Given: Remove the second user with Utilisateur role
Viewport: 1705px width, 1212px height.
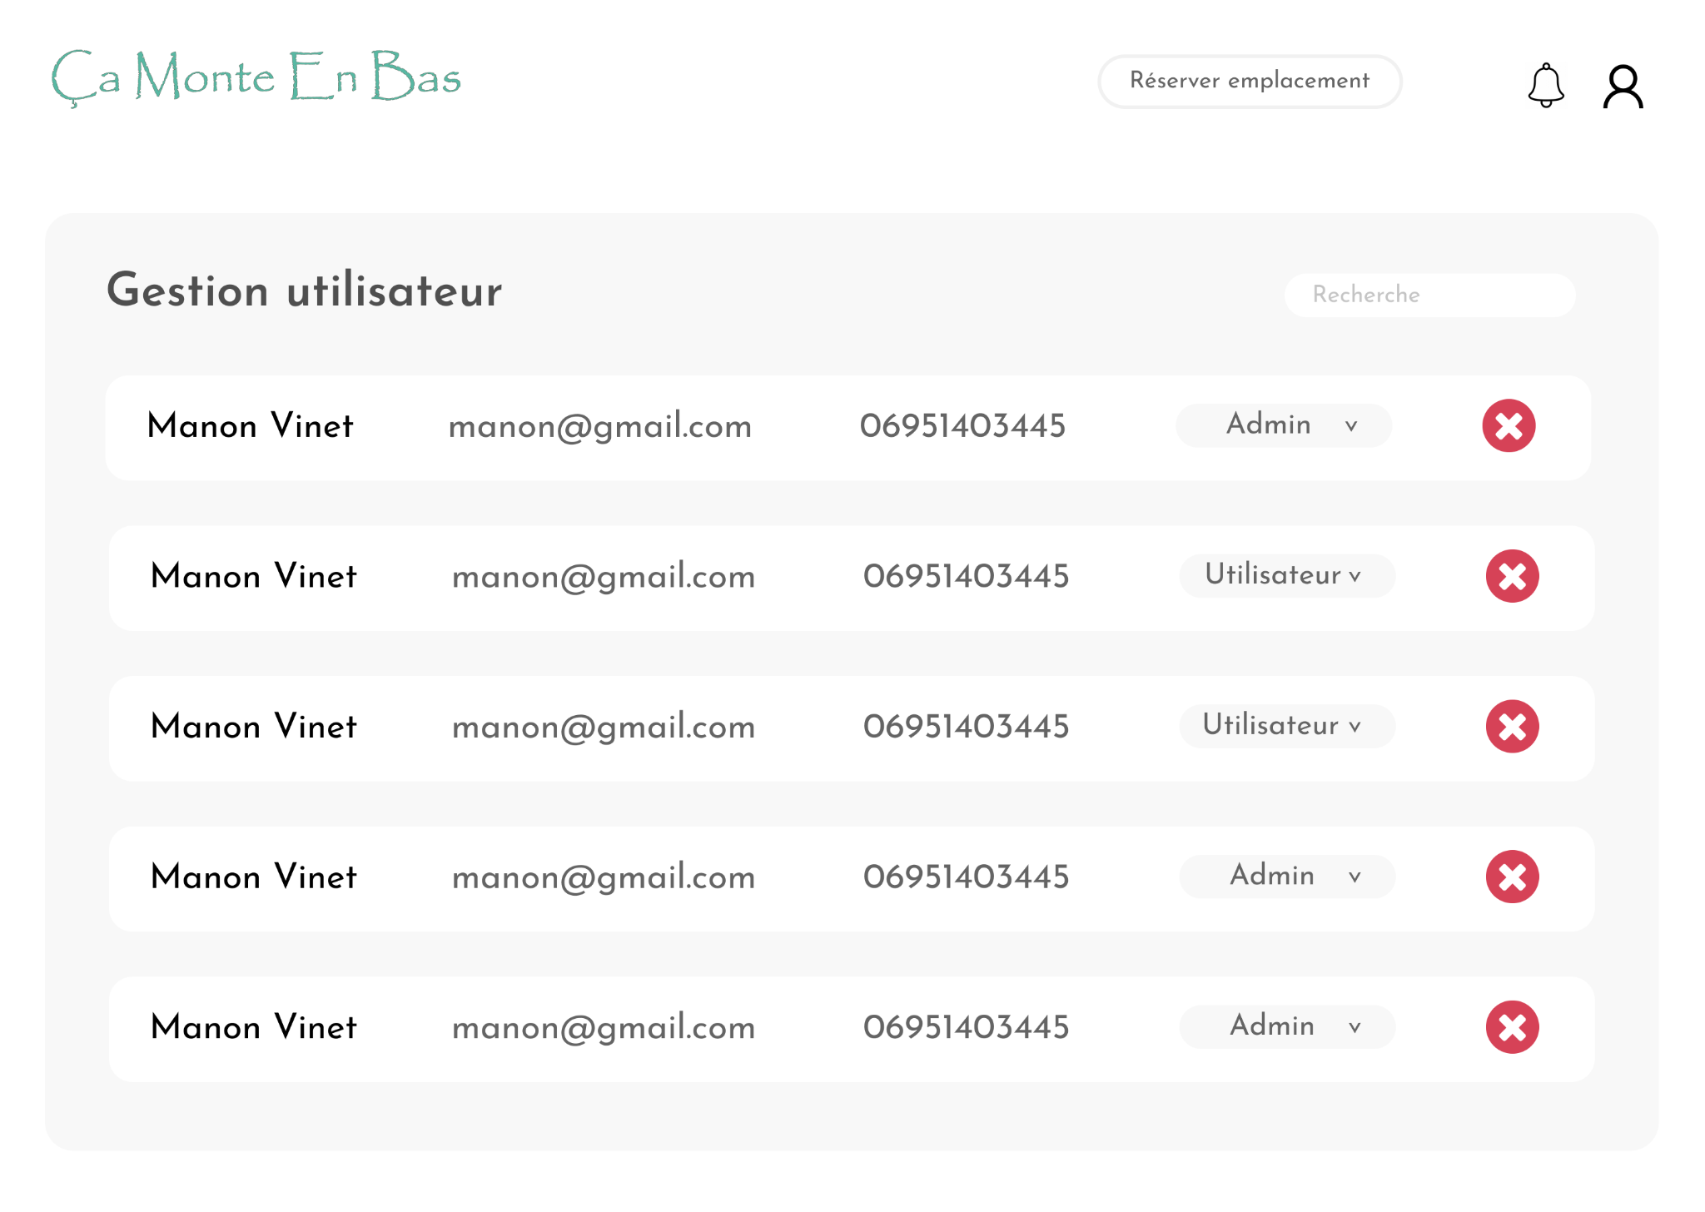Looking at the screenshot, I should tap(1512, 575).
